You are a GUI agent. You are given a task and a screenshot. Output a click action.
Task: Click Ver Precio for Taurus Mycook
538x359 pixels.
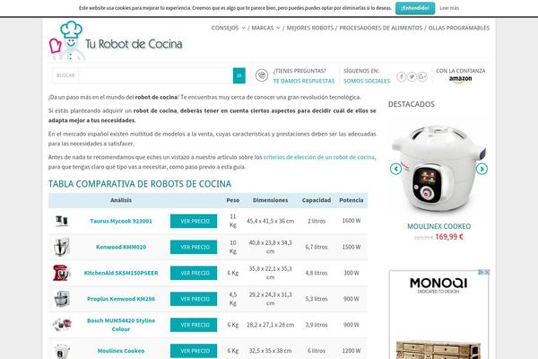194,221
